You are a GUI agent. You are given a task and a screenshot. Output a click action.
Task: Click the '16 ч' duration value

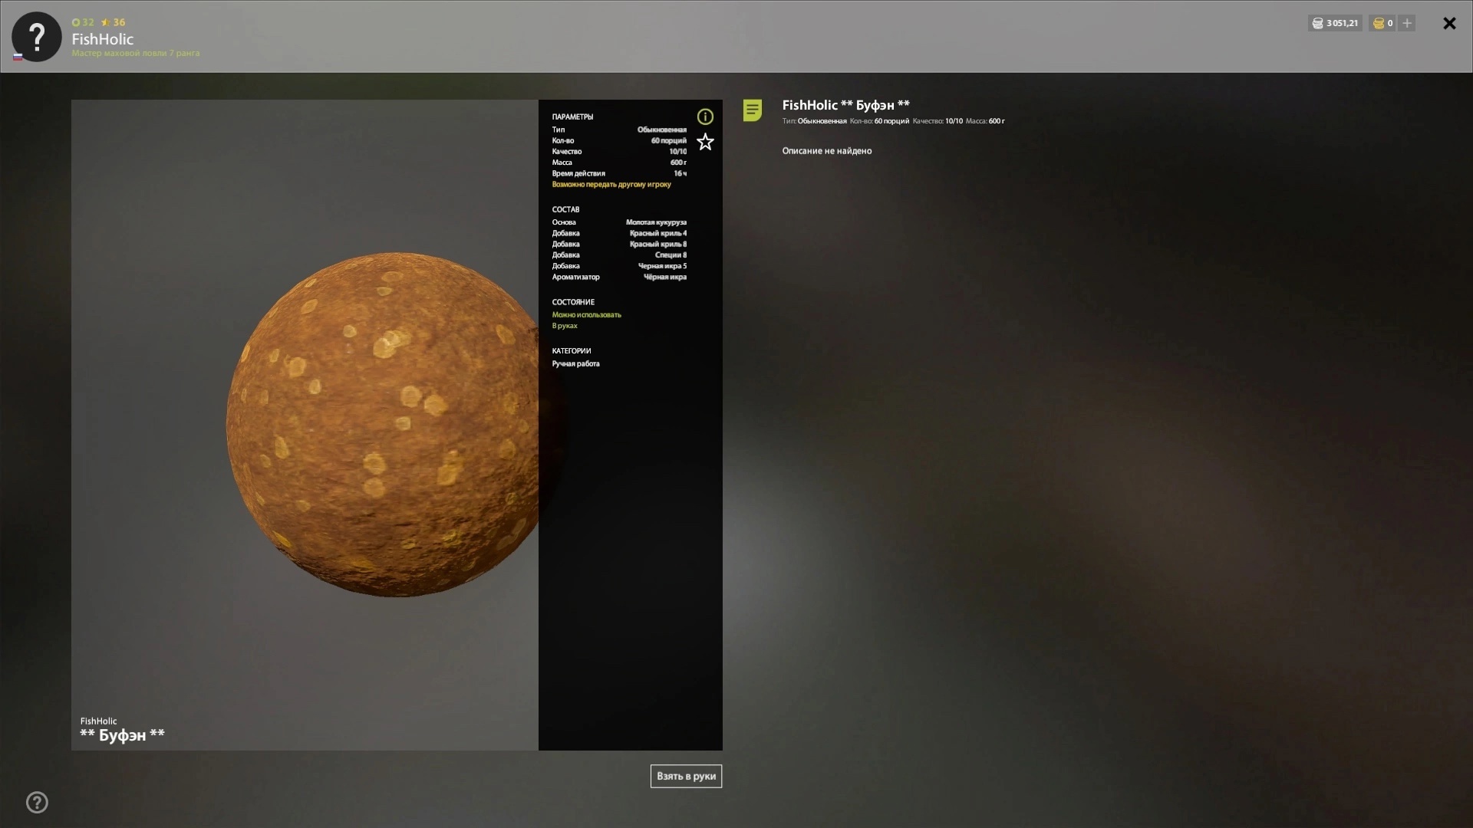pos(680,173)
